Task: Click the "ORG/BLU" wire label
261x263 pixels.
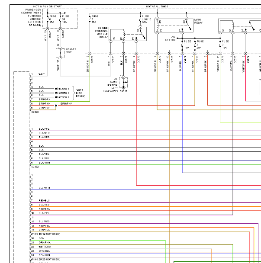Action: (45, 251)
